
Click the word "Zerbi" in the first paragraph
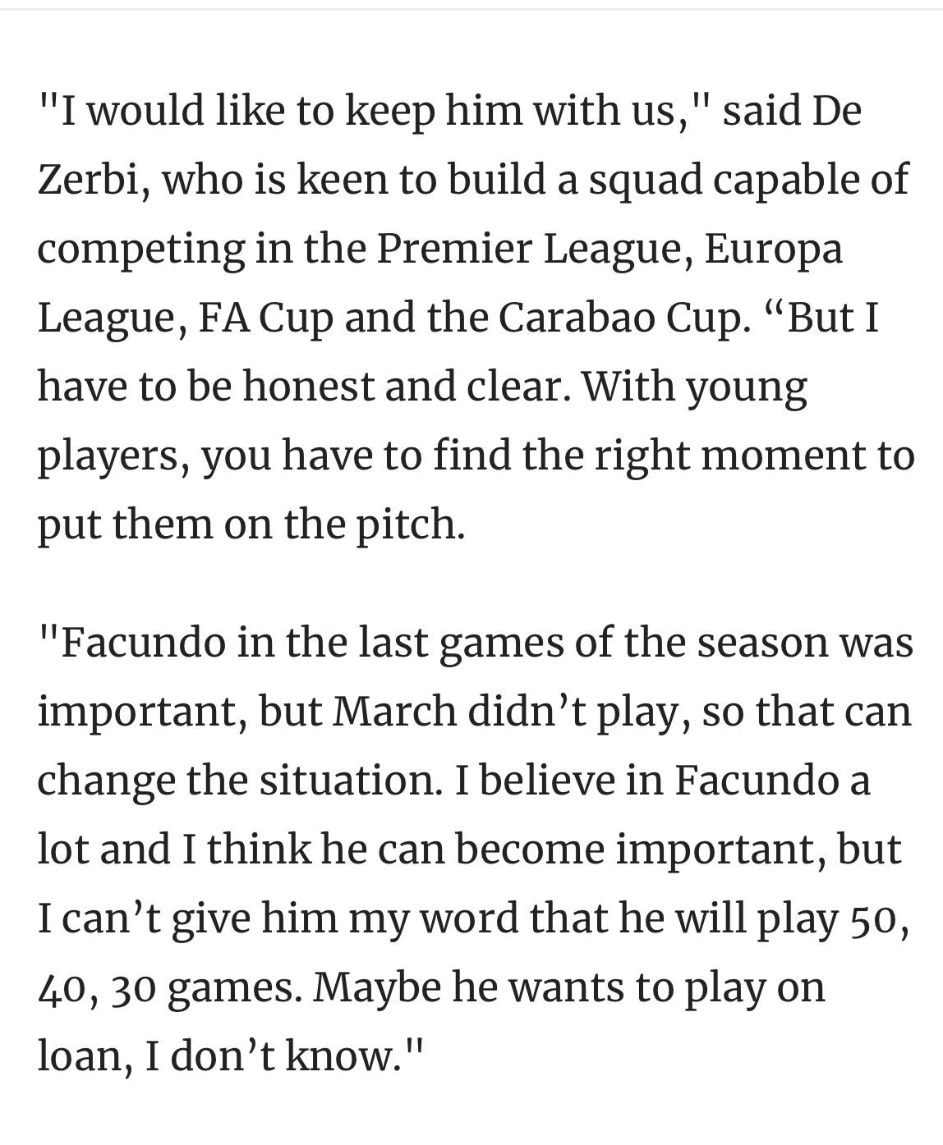(86, 179)
